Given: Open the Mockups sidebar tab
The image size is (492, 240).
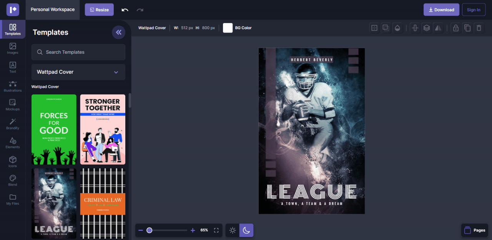Looking at the screenshot, I should [13, 105].
